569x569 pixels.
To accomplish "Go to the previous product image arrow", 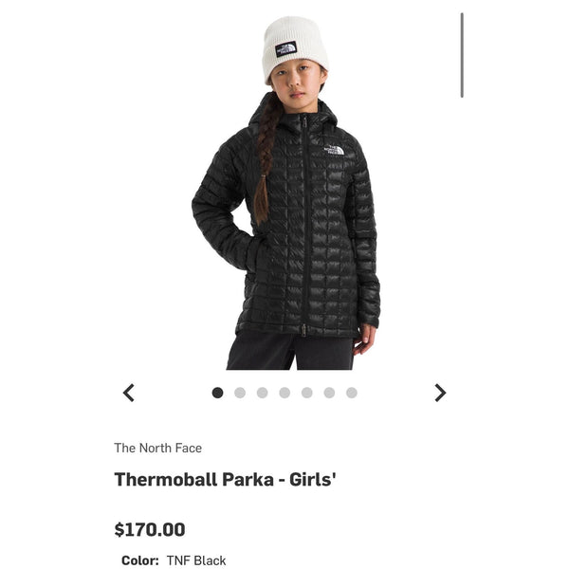I will point(128,393).
